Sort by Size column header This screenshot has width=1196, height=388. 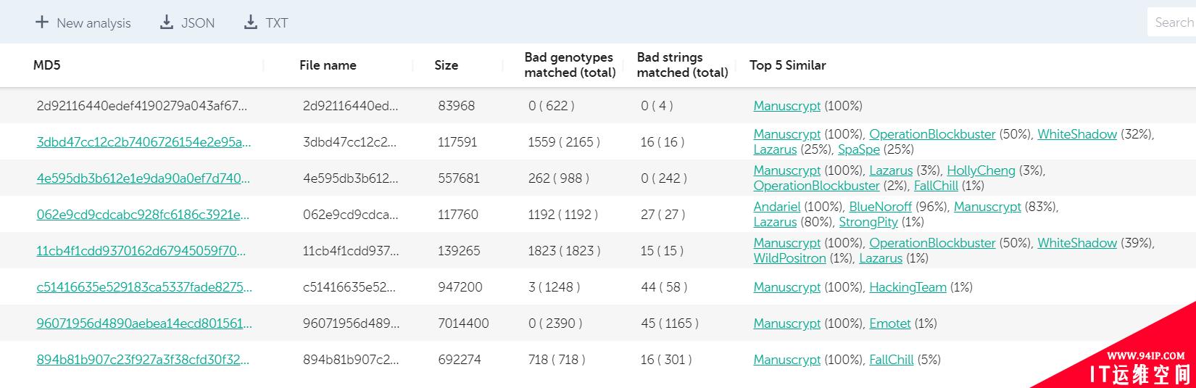tap(447, 65)
